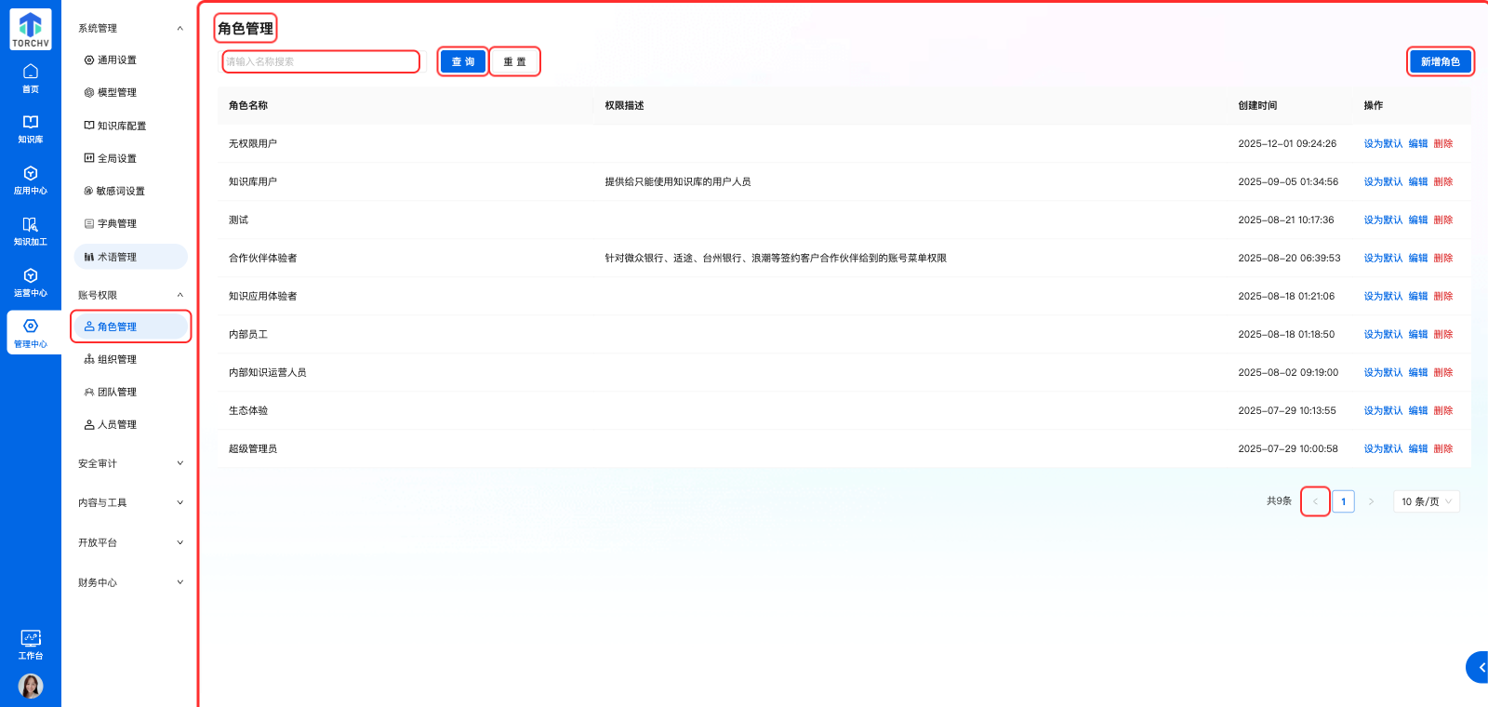
Task: Open 模型管理 menu item
Action: point(130,93)
